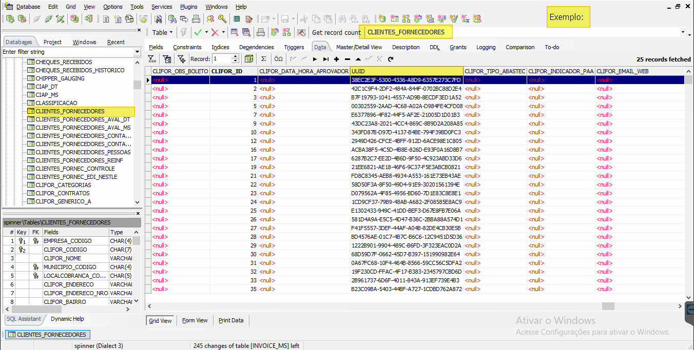
Task: Open the Dynamic Help tab
Action: pyautogui.click(x=67, y=319)
